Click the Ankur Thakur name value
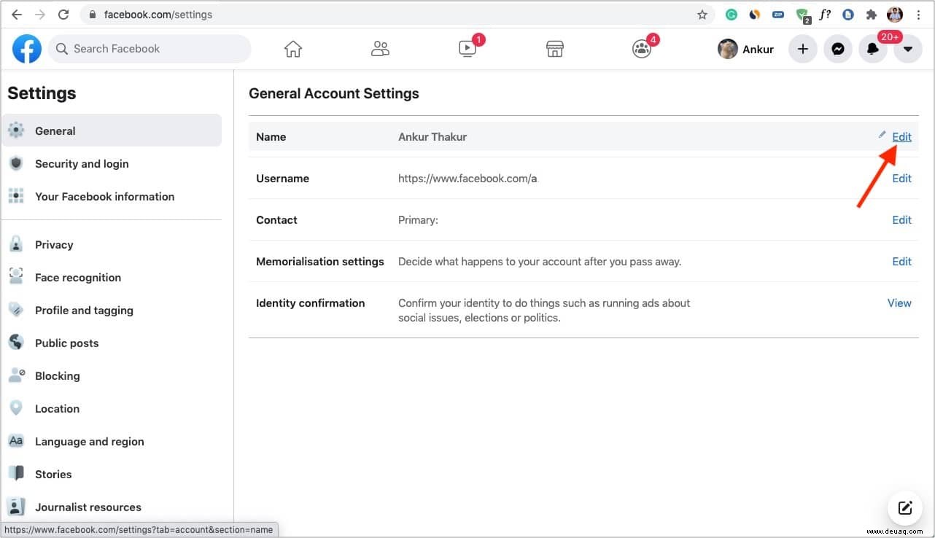The width and height of the screenshot is (935, 538). click(432, 136)
